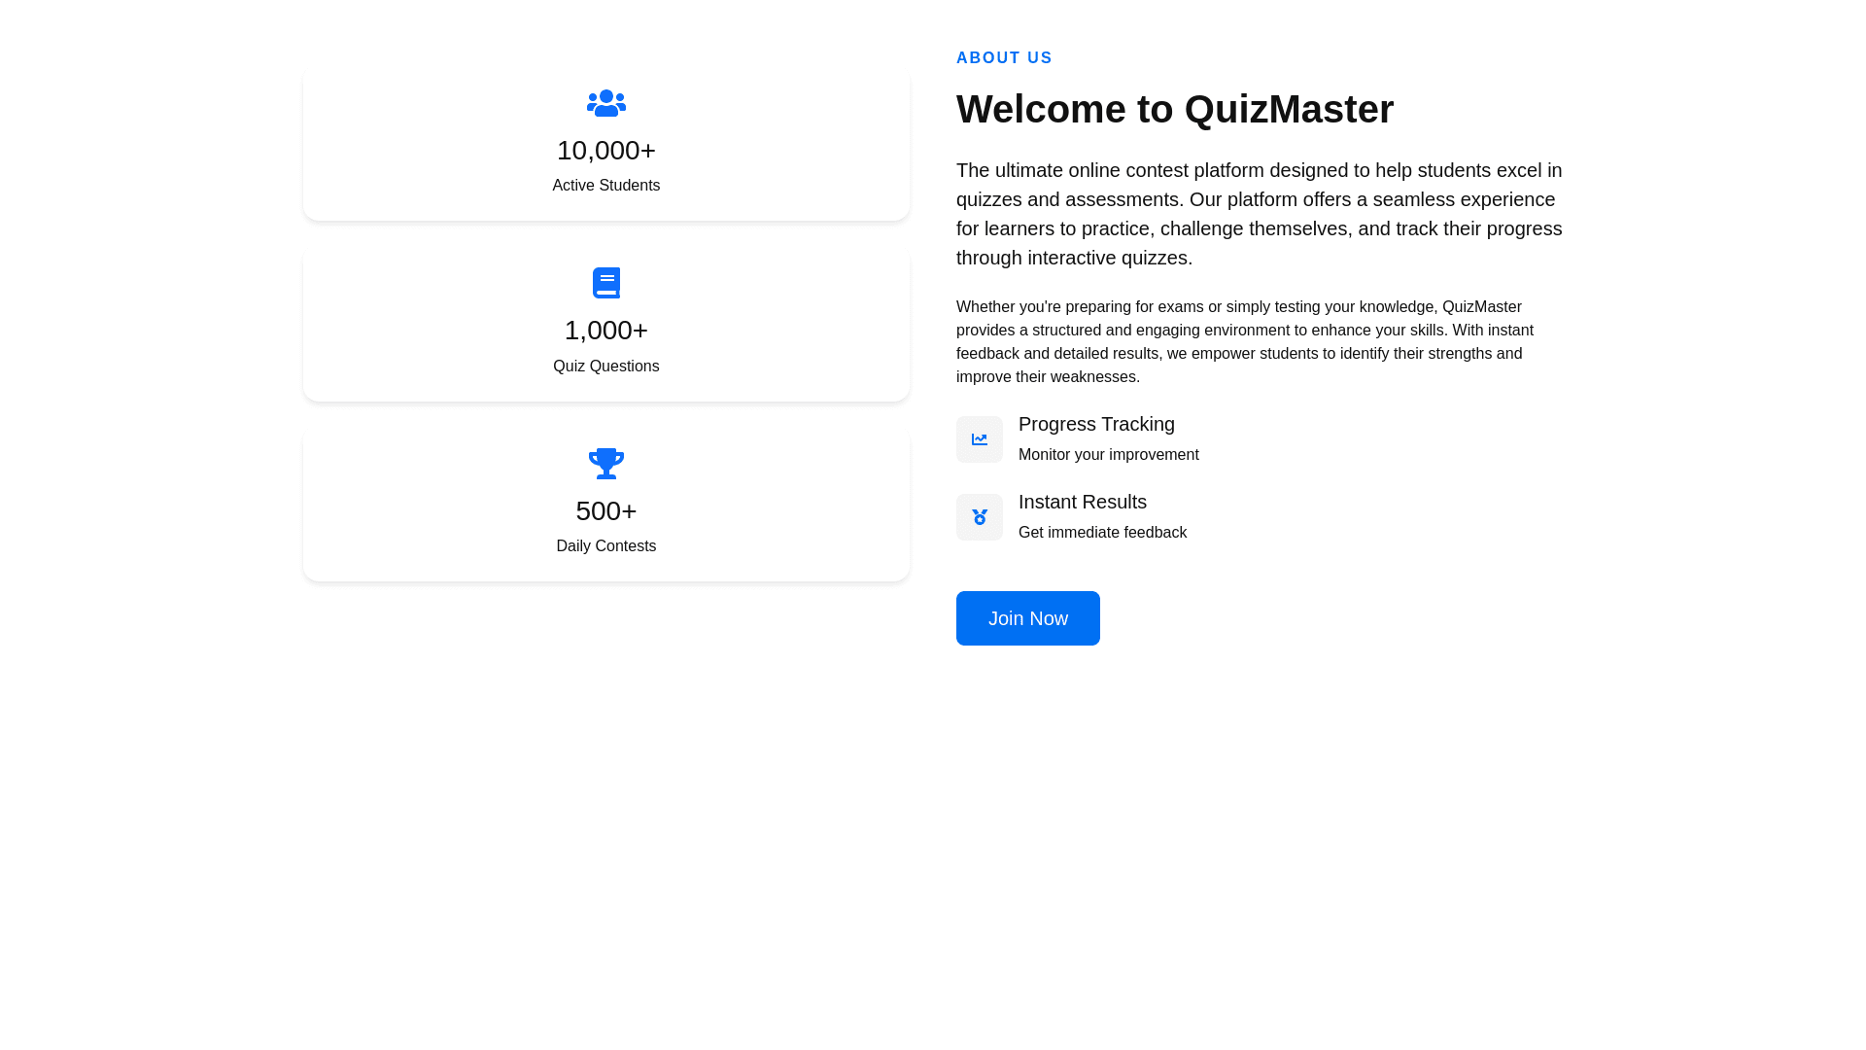This screenshot has width=1866, height=1050.
Task: Click the Monitor your improvement text
Action: [x=1108, y=455]
